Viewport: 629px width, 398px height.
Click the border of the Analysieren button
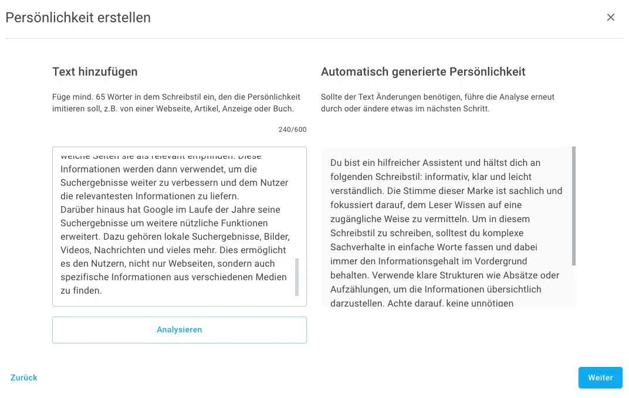coord(179,318)
